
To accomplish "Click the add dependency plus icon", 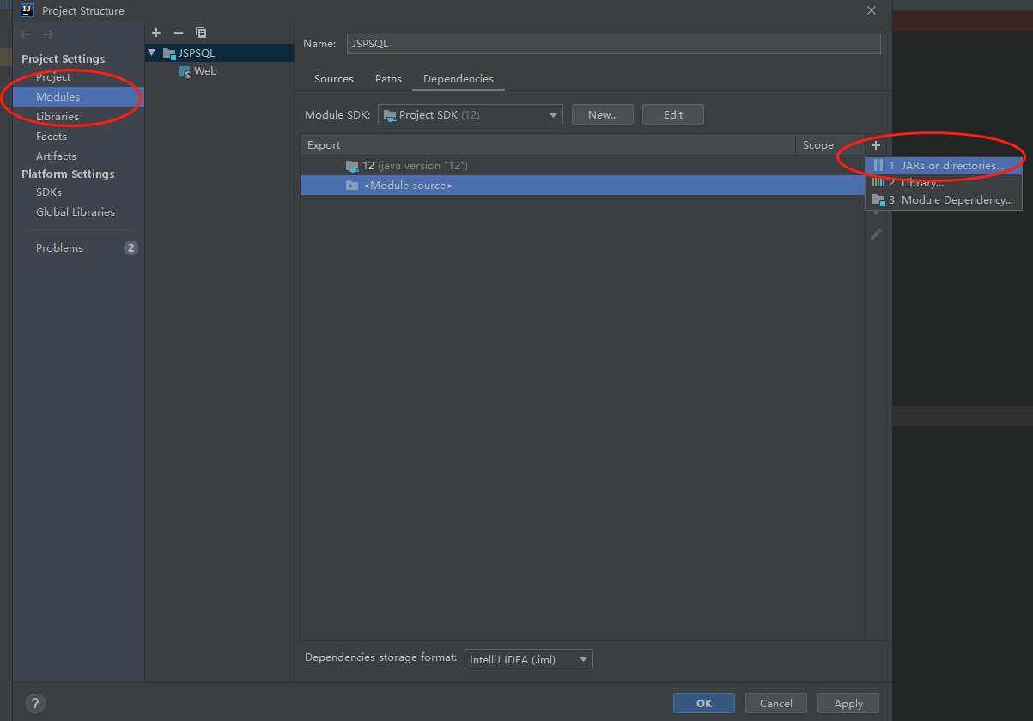I will point(876,145).
